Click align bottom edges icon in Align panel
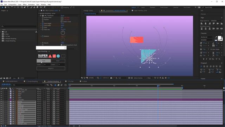This screenshot has width=225, height=127. (x=222, y=24)
